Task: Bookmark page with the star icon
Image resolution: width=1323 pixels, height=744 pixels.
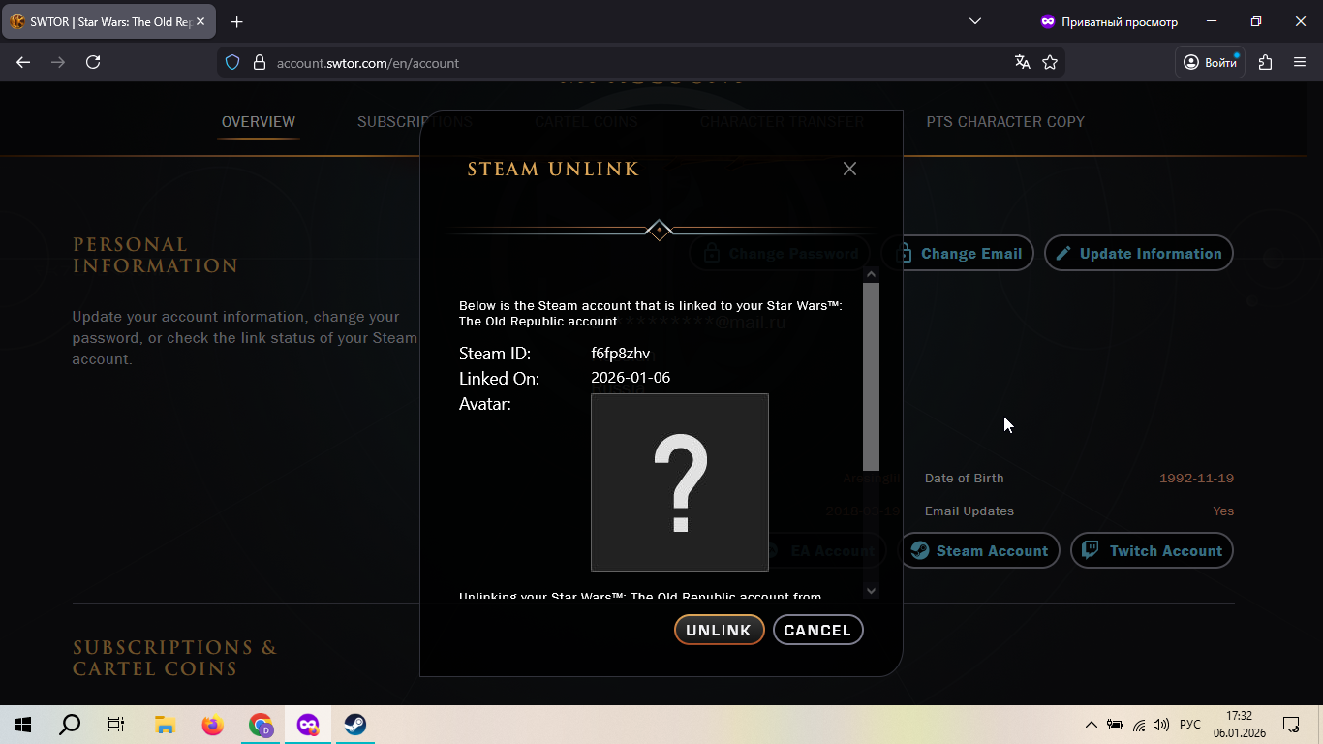Action: 1050,62
